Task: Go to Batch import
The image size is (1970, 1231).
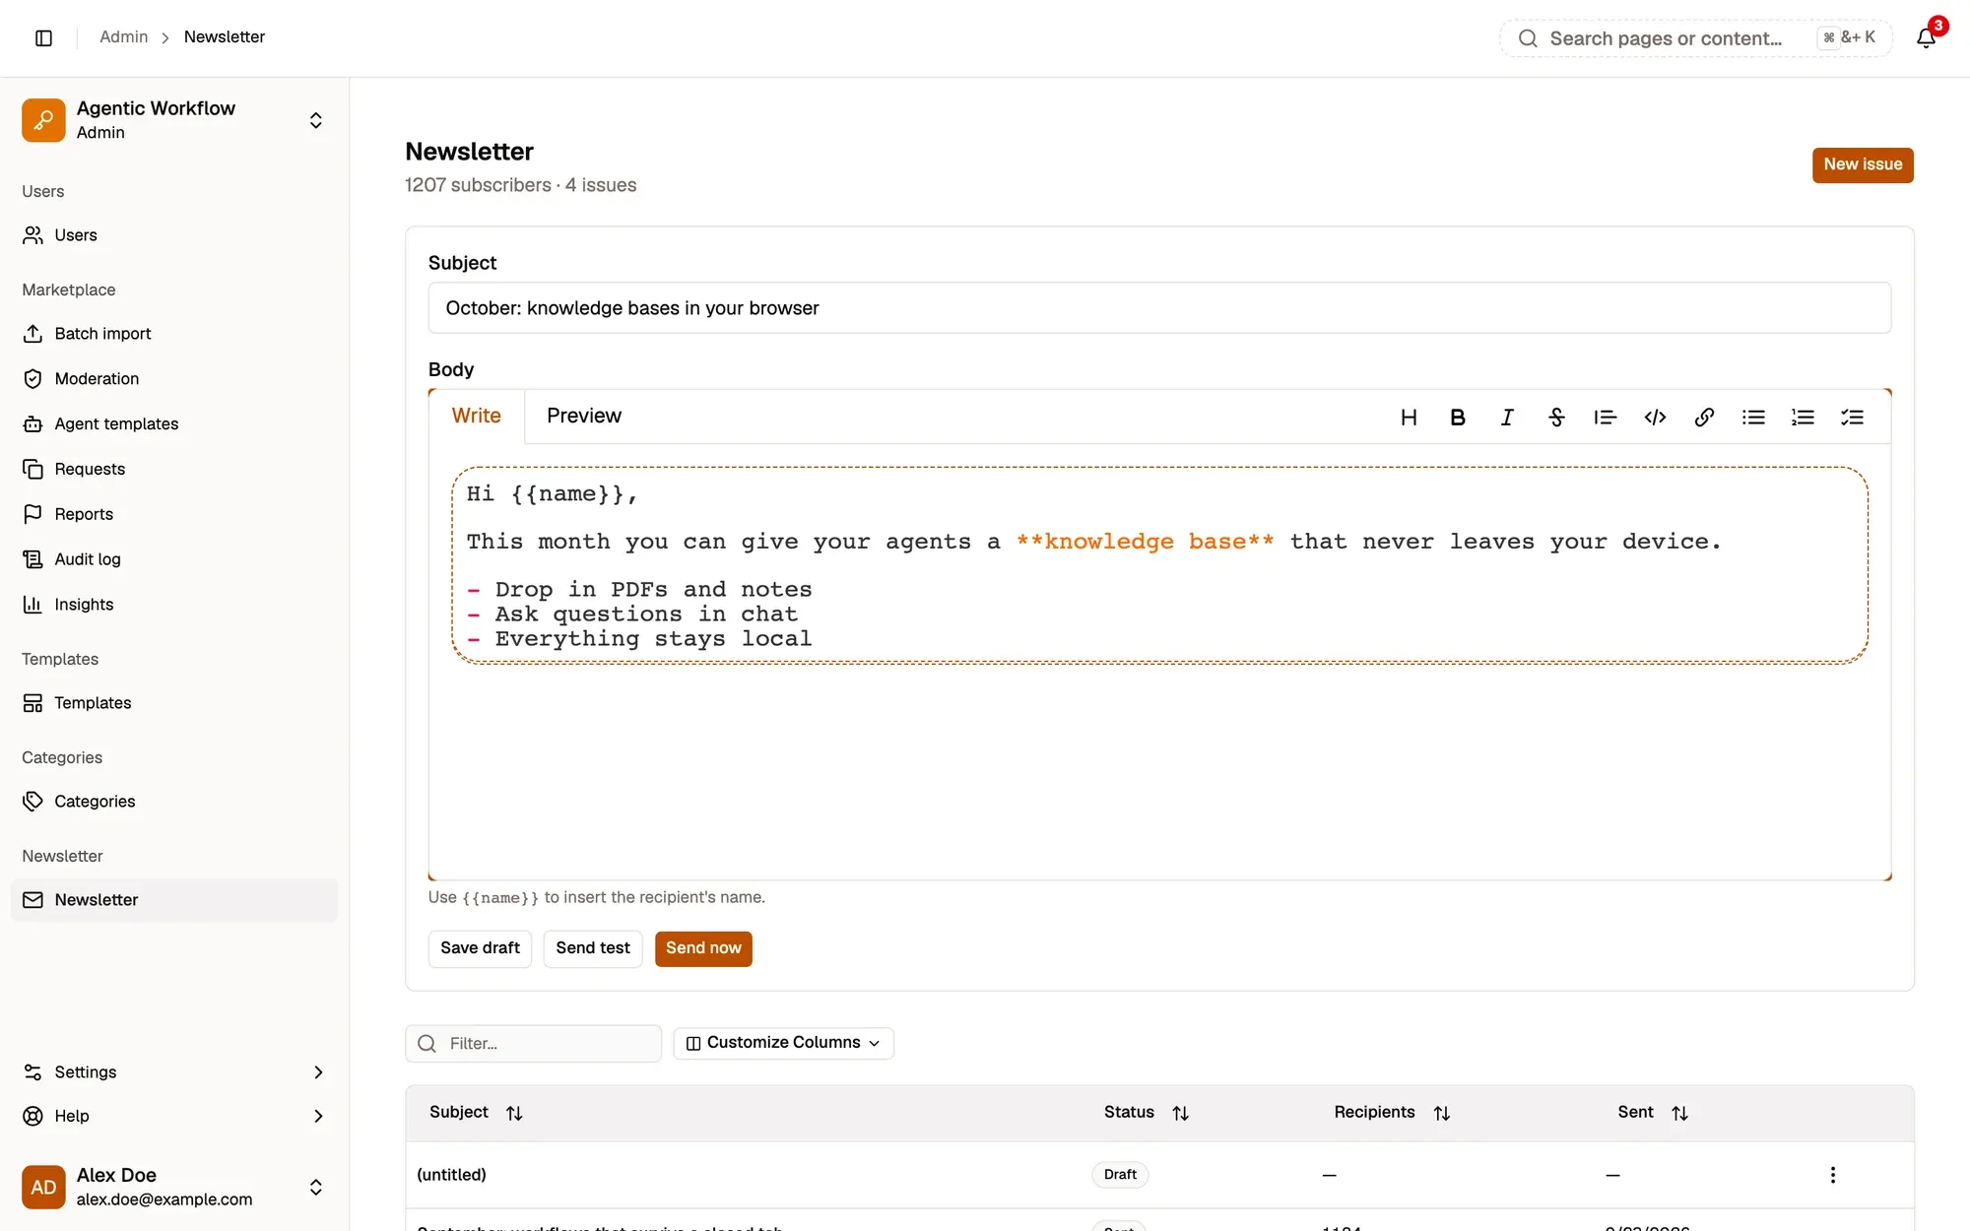Action: 174,334
